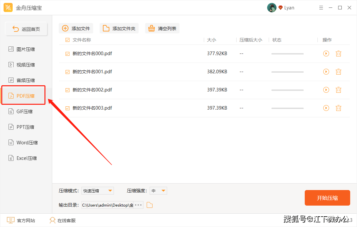Click the 开始压缩 button
357x227 pixels.
click(327, 198)
